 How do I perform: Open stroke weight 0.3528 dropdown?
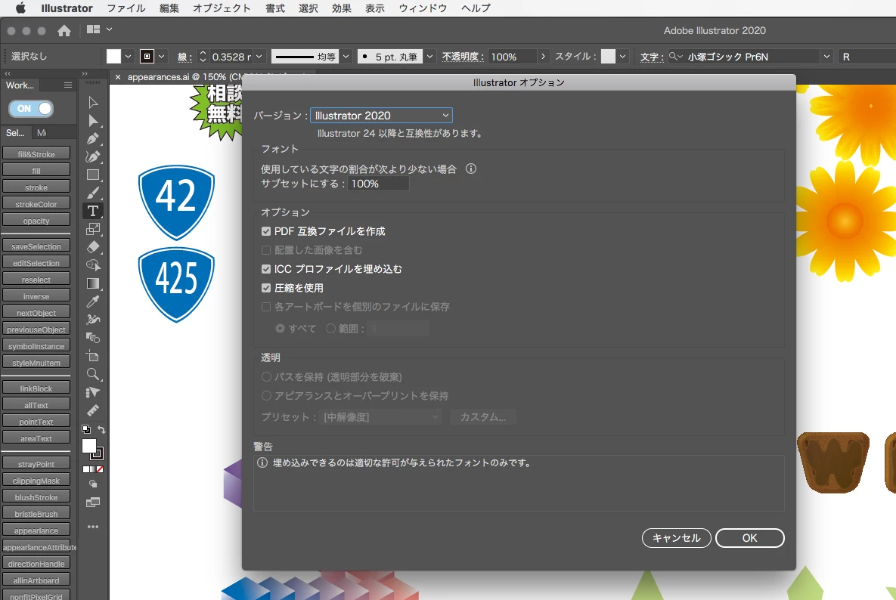pos(259,57)
